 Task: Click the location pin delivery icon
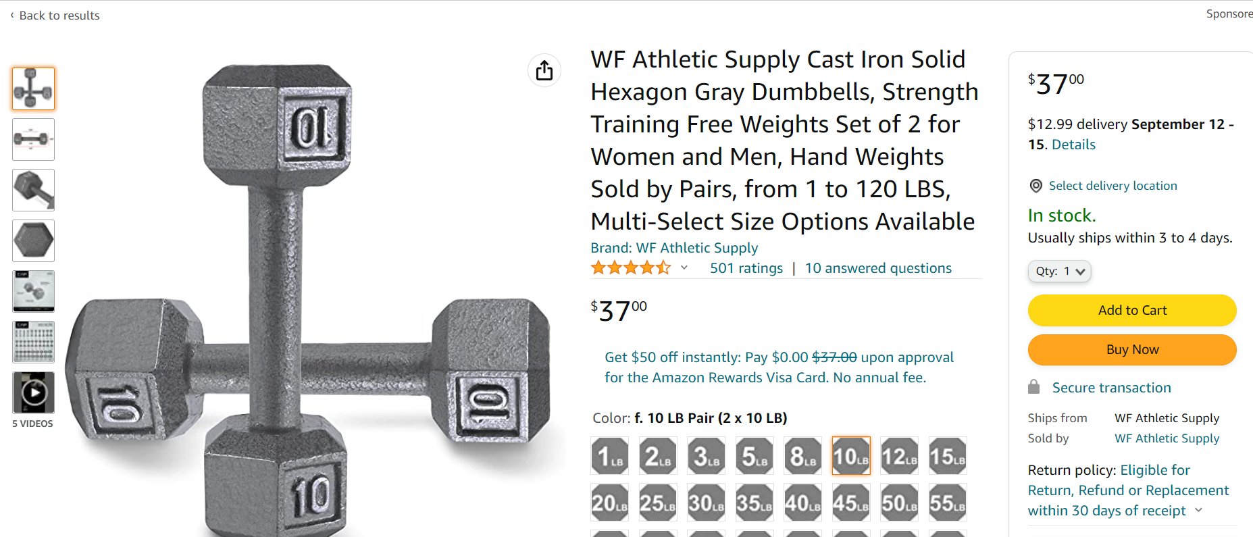coord(1035,186)
